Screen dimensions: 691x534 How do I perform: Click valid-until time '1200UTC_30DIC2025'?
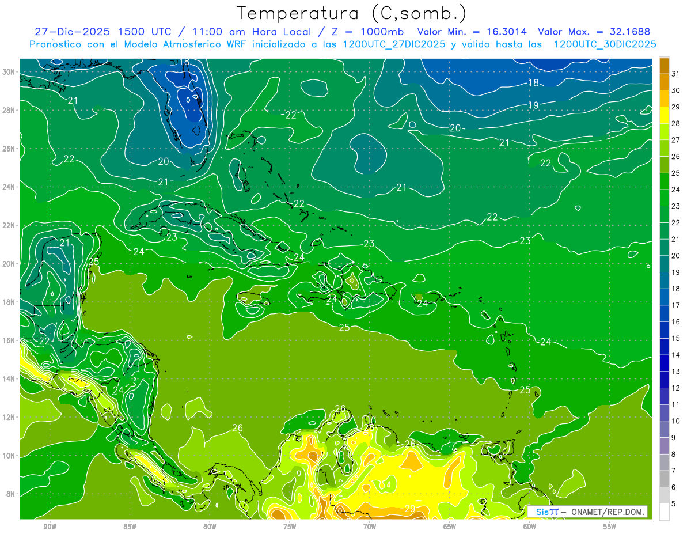(605, 44)
